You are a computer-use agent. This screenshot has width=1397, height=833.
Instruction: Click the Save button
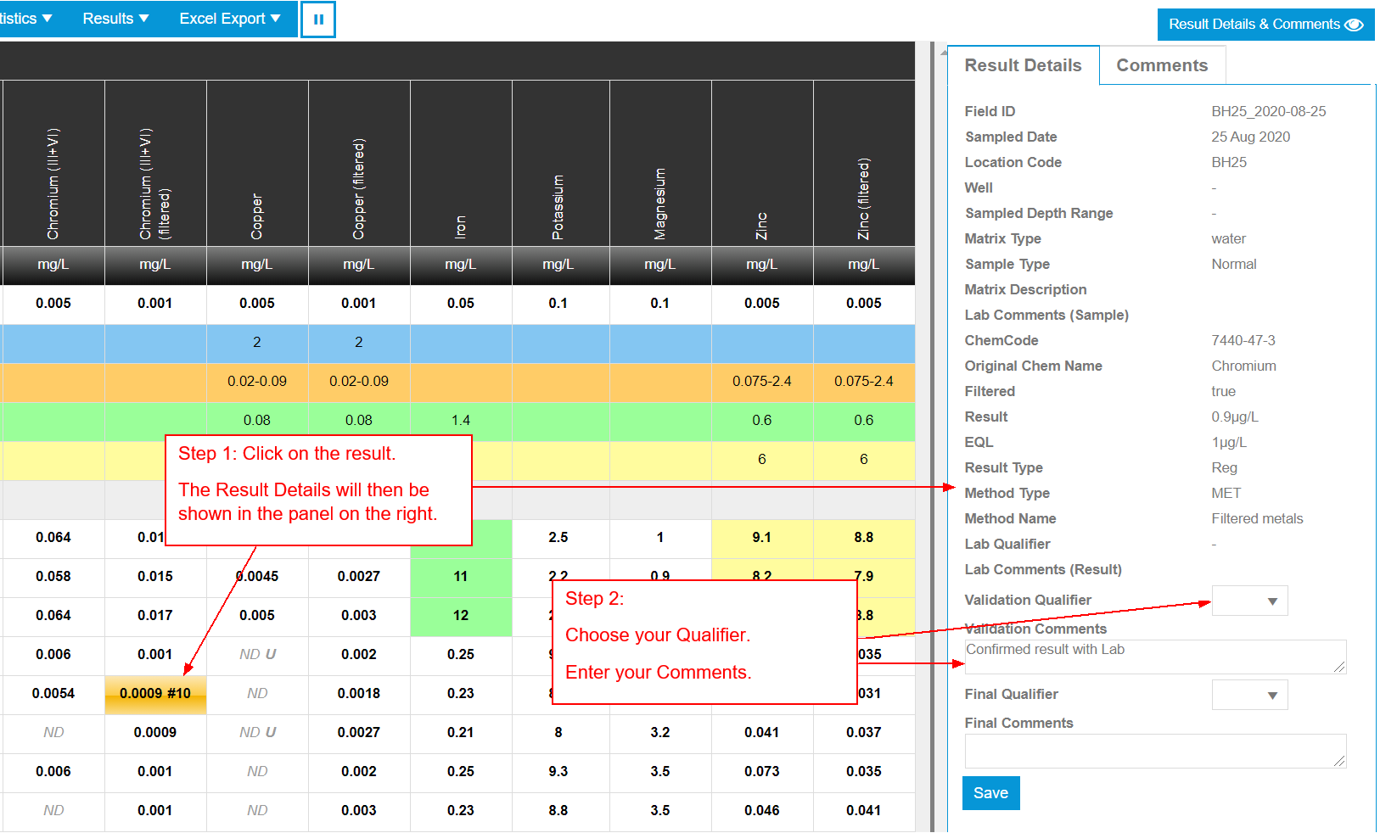coord(990,792)
